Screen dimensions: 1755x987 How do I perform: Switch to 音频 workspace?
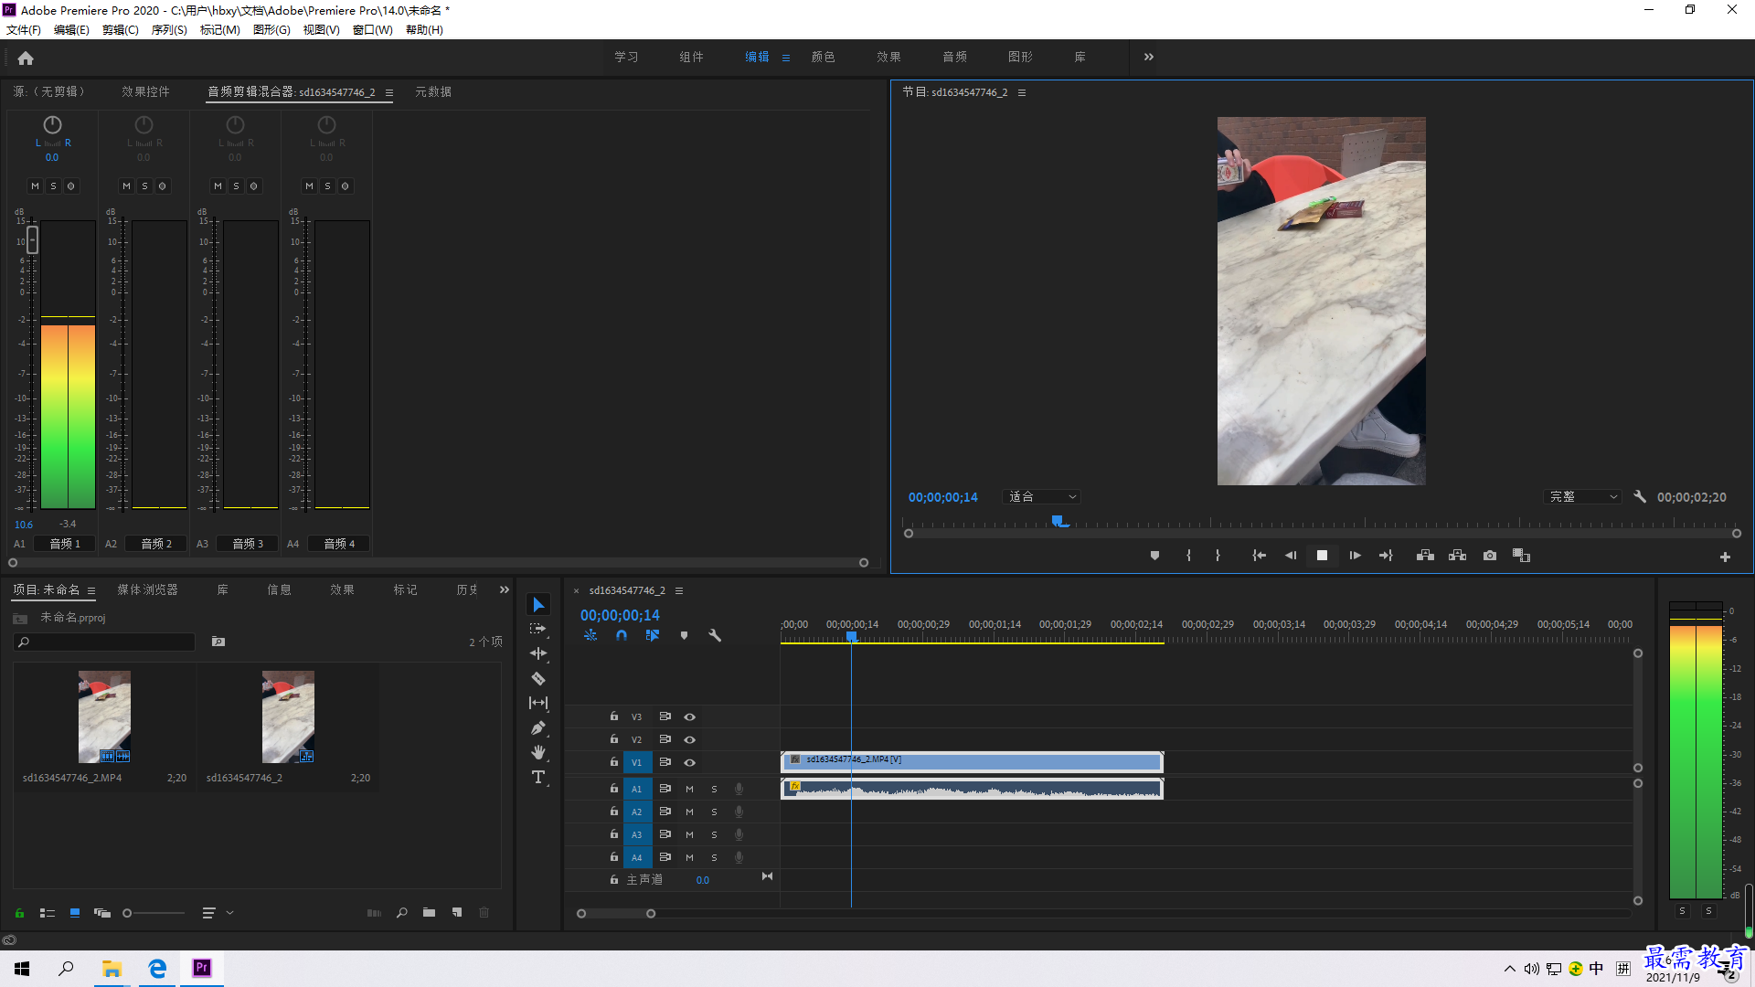click(x=954, y=57)
